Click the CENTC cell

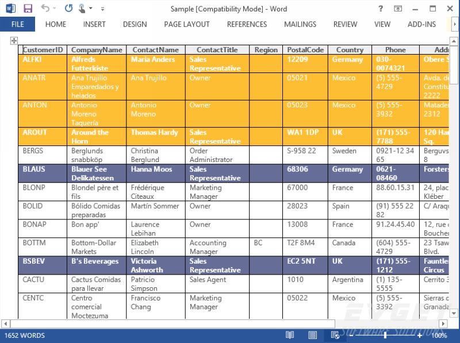43,306
